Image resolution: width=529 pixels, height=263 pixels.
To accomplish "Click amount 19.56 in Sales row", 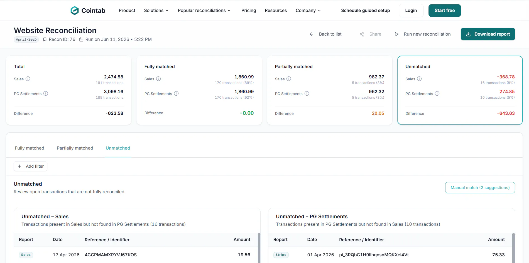I will pyautogui.click(x=244, y=255).
